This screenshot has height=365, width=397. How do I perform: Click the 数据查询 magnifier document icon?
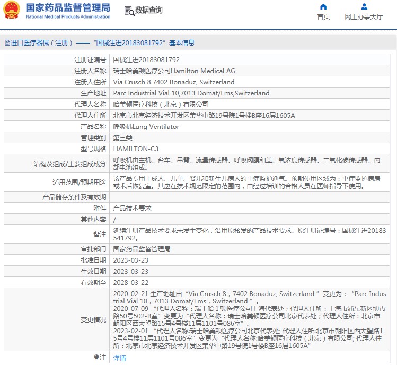[x=129, y=11]
